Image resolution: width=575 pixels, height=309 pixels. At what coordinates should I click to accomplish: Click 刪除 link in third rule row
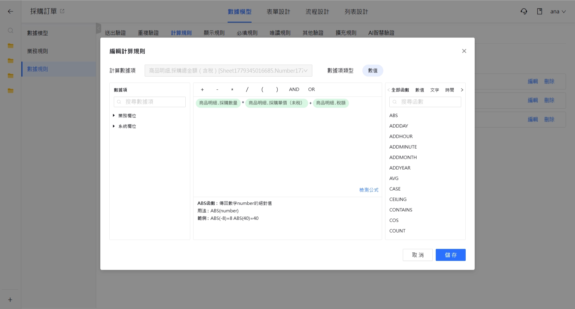[x=549, y=120]
